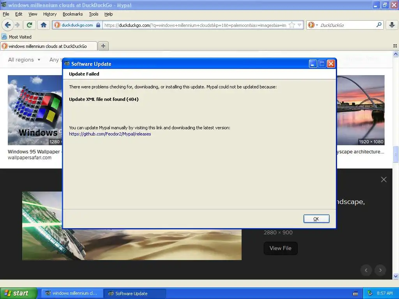Open the bridge cityscape image thumbnail
This screenshot has height=299, width=399.
pos(360,110)
